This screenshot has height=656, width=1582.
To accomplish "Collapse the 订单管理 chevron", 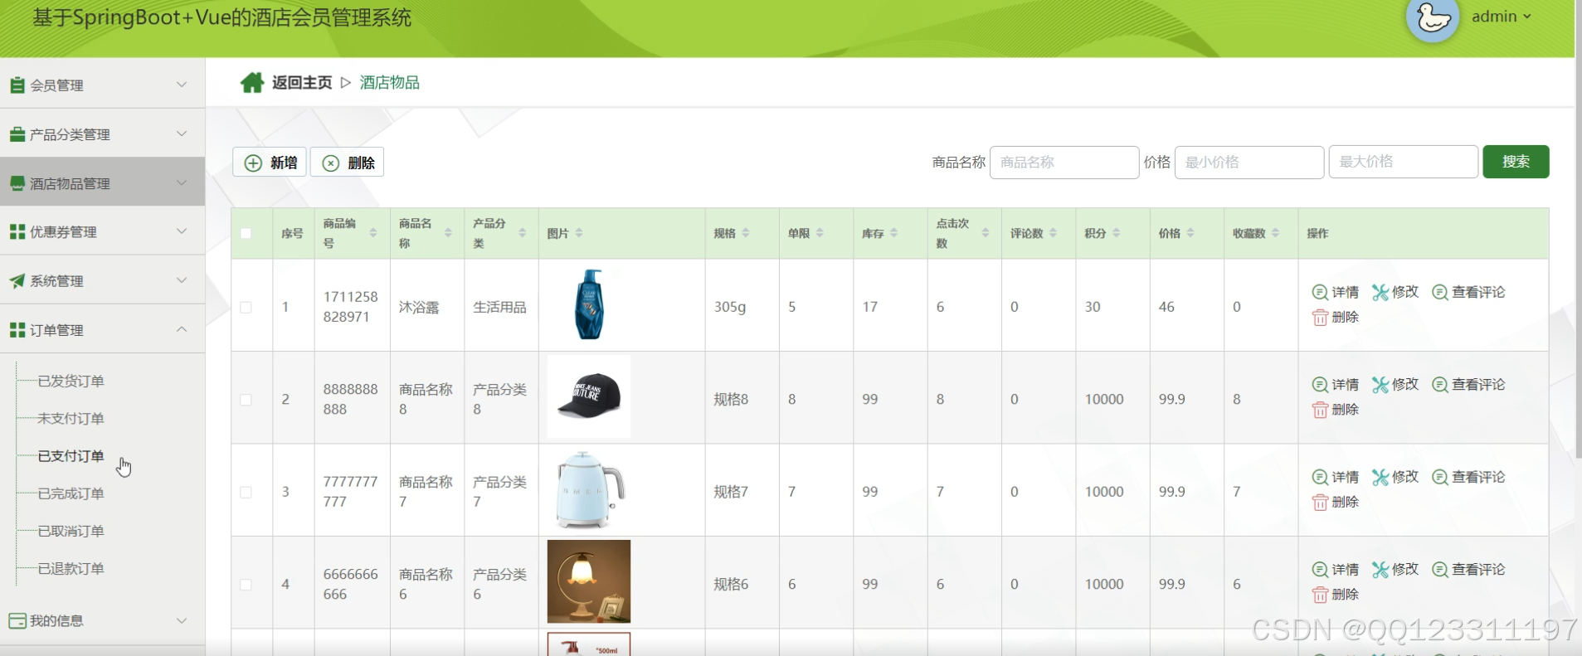I will click(182, 329).
